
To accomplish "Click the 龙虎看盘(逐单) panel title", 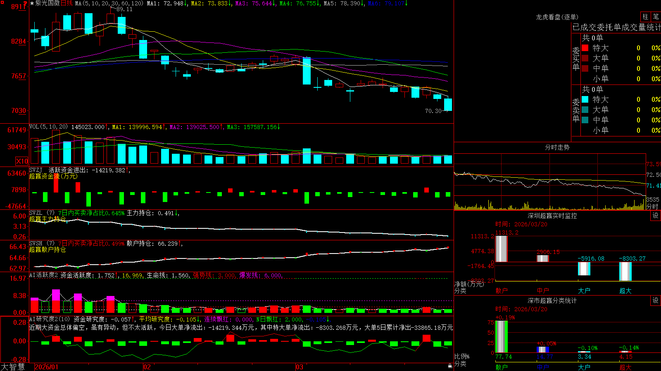I will coord(557,17).
